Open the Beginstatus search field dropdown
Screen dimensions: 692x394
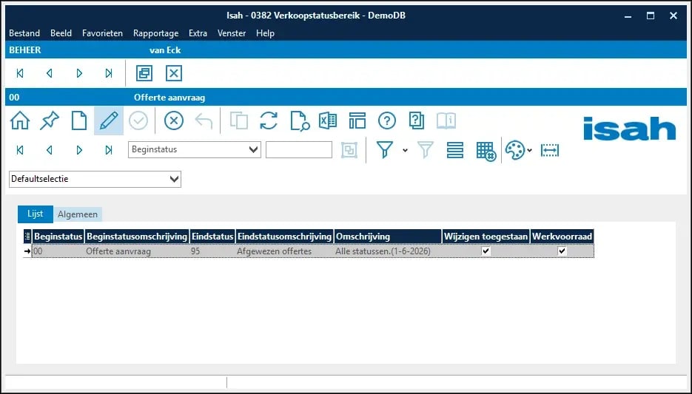(253, 149)
